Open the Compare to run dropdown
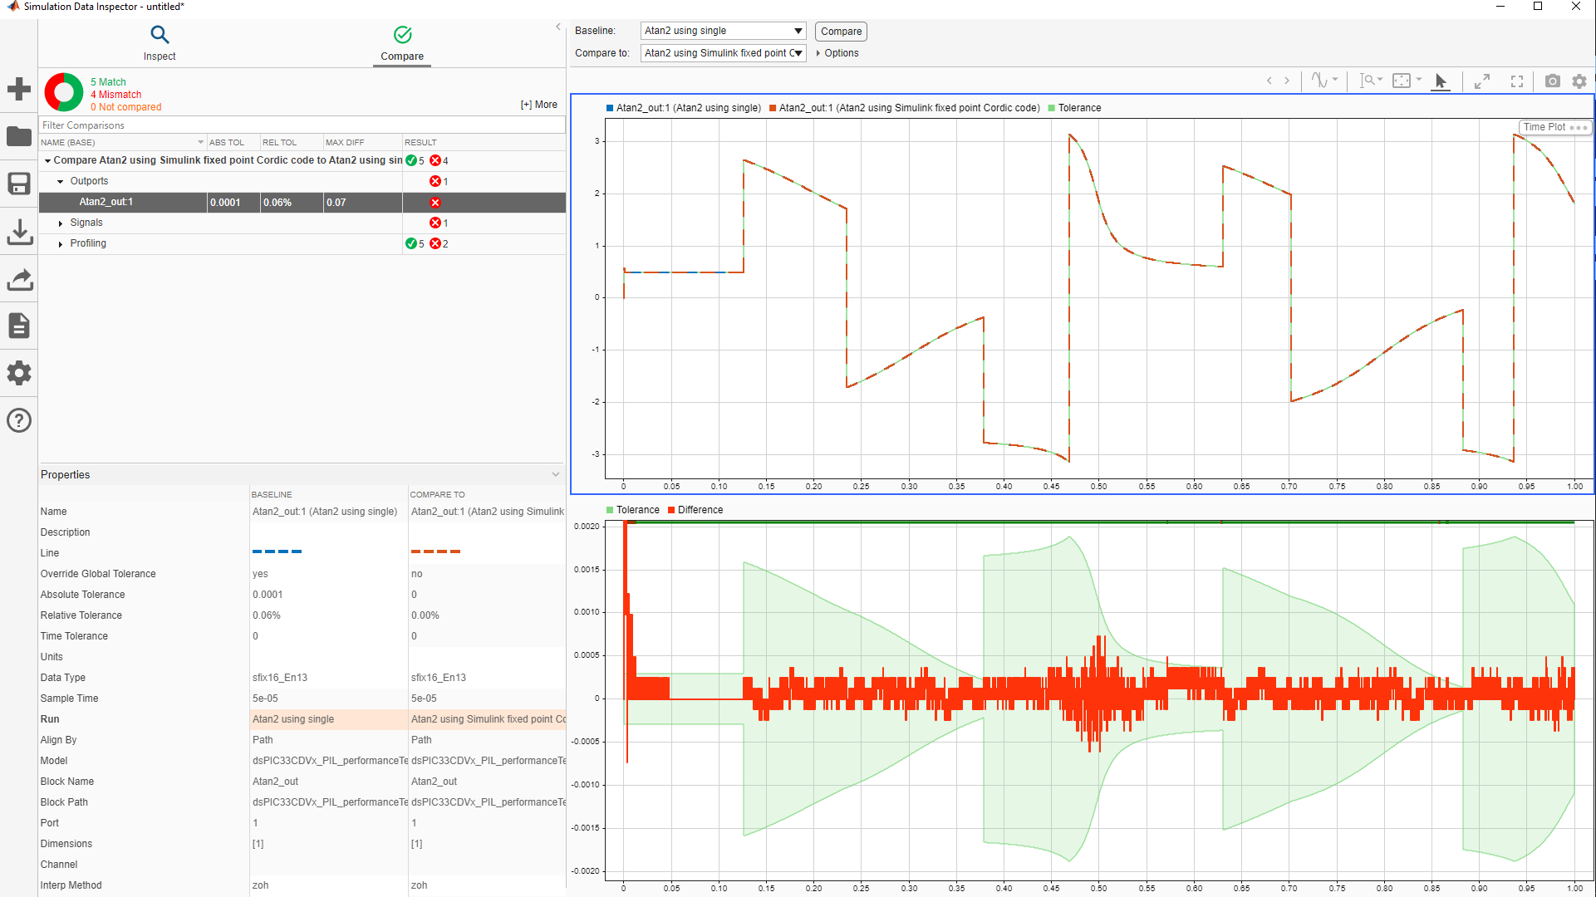1596x897 pixels. (723, 53)
